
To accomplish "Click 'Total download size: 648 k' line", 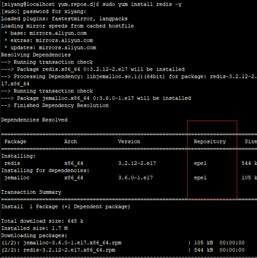I will point(42,221).
